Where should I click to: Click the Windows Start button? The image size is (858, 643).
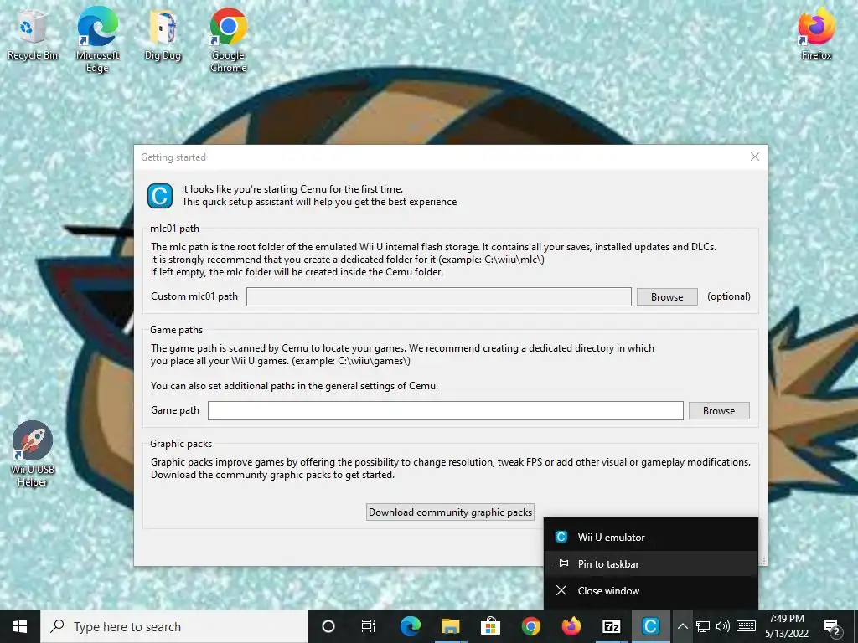20,626
